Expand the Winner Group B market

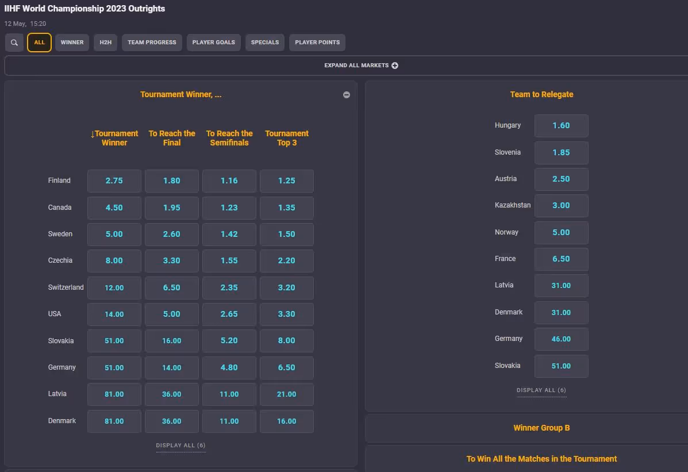click(541, 428)
